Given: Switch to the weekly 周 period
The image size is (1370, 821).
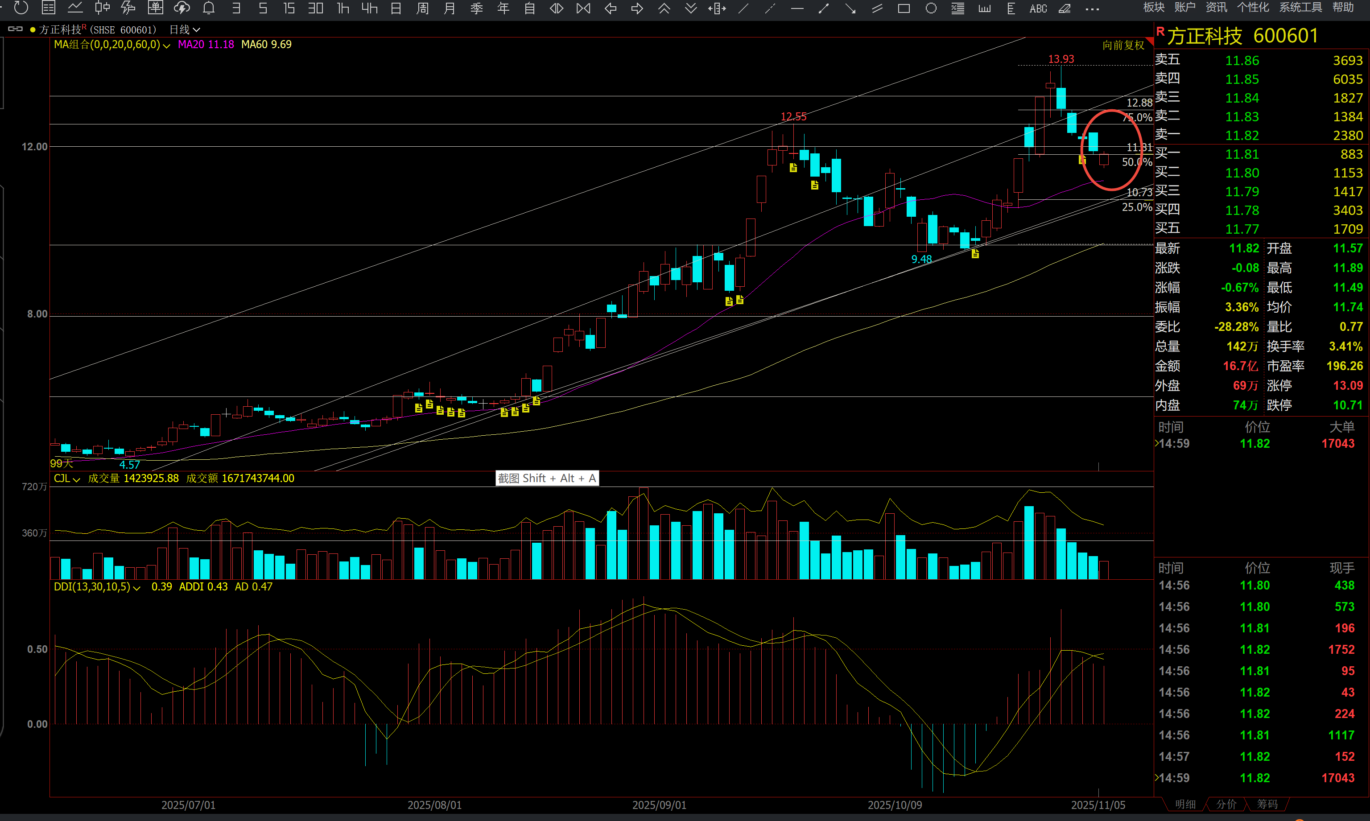Looking at the screenshot, I should coord(423,8).
